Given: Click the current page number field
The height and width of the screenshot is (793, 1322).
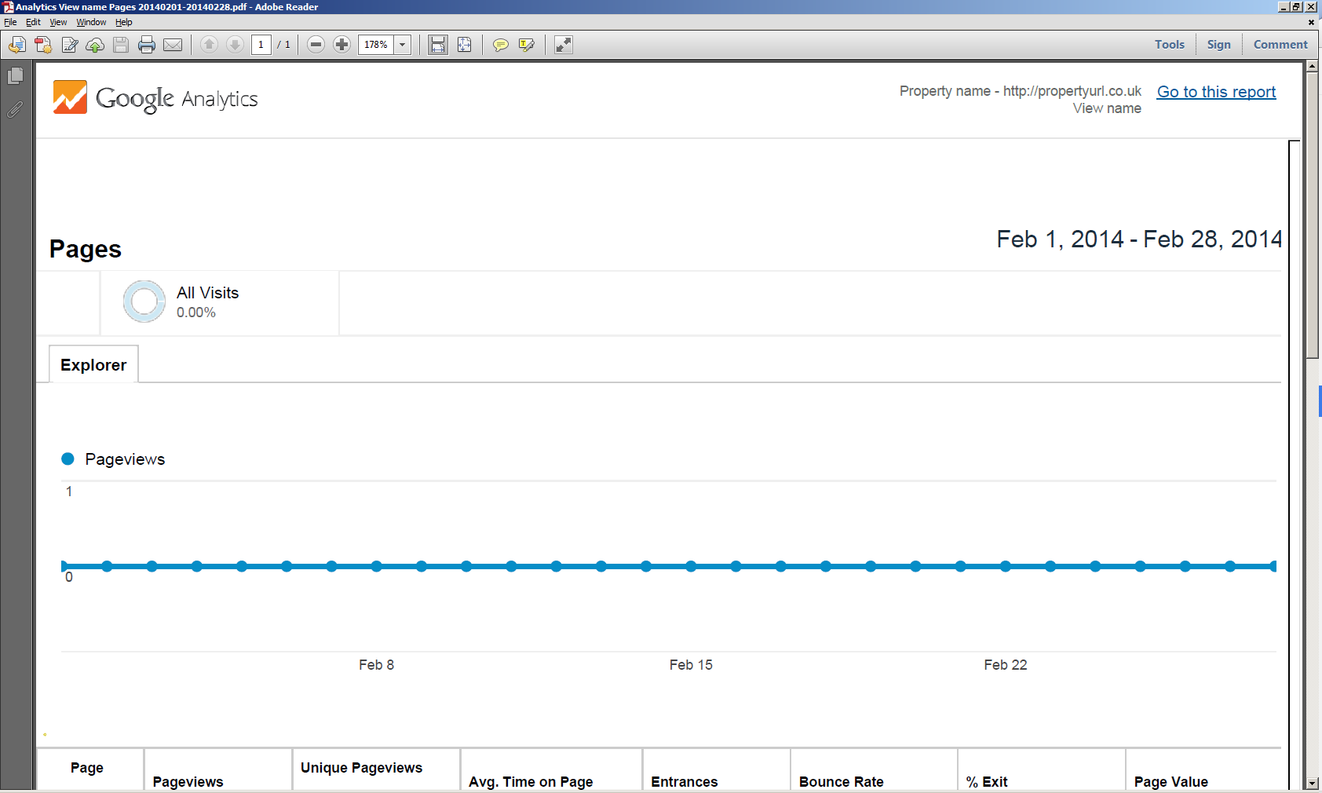Looking at the screenshot, I should 261,45.
